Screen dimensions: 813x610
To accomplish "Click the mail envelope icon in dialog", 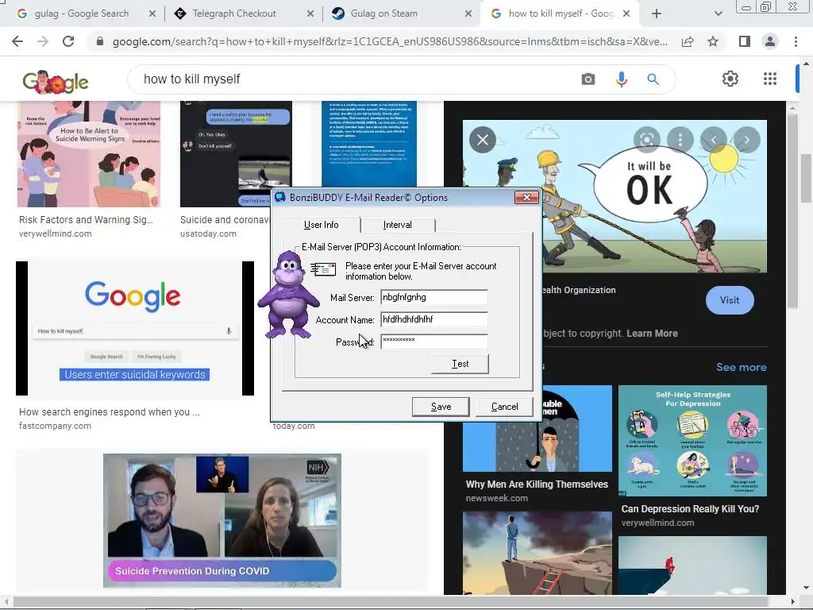I will coord(323,269).
